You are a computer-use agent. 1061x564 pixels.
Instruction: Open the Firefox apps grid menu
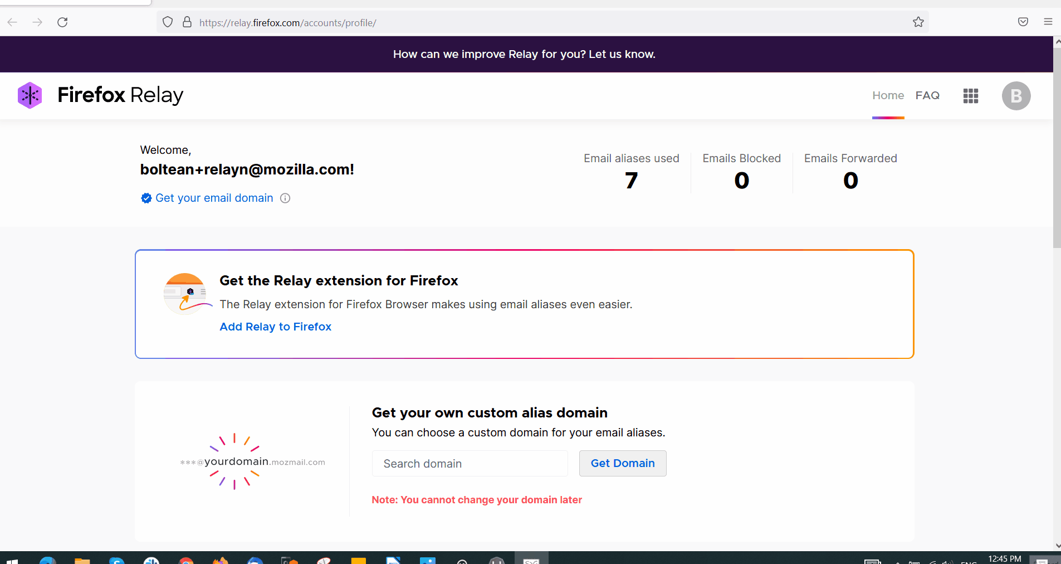click(970, 95)
